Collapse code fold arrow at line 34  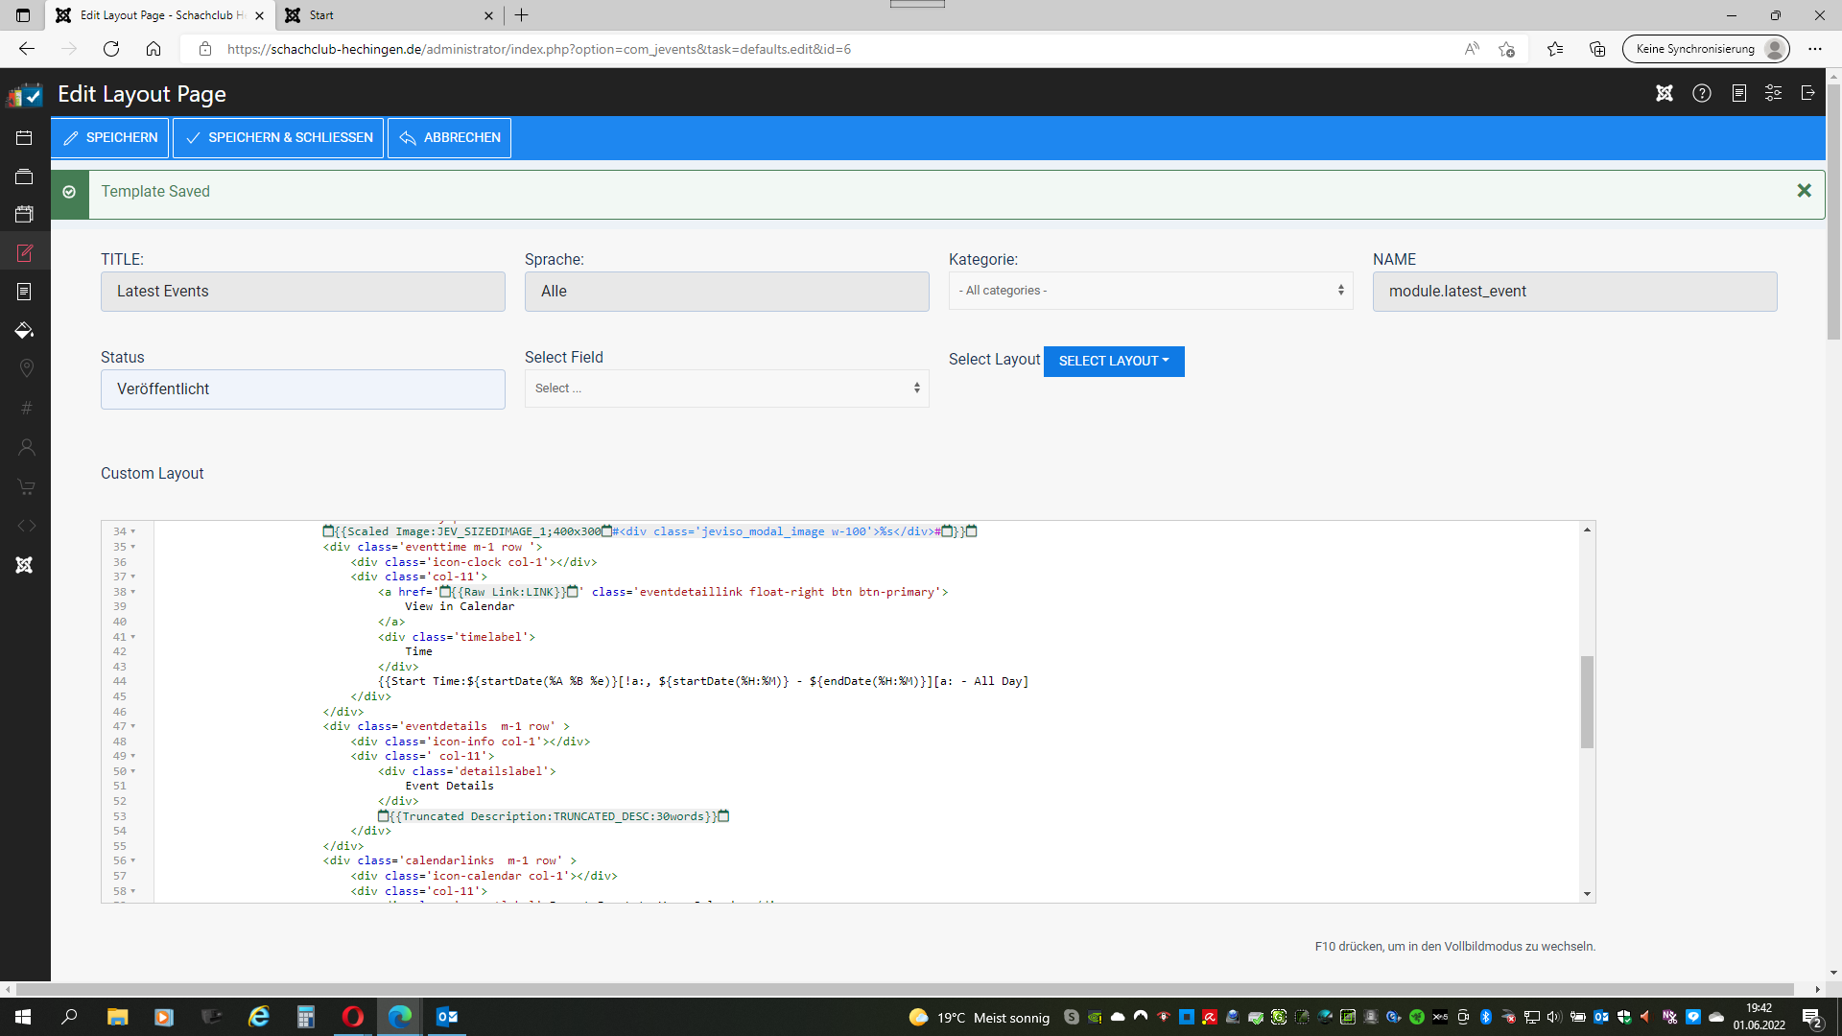coord(133,531)
